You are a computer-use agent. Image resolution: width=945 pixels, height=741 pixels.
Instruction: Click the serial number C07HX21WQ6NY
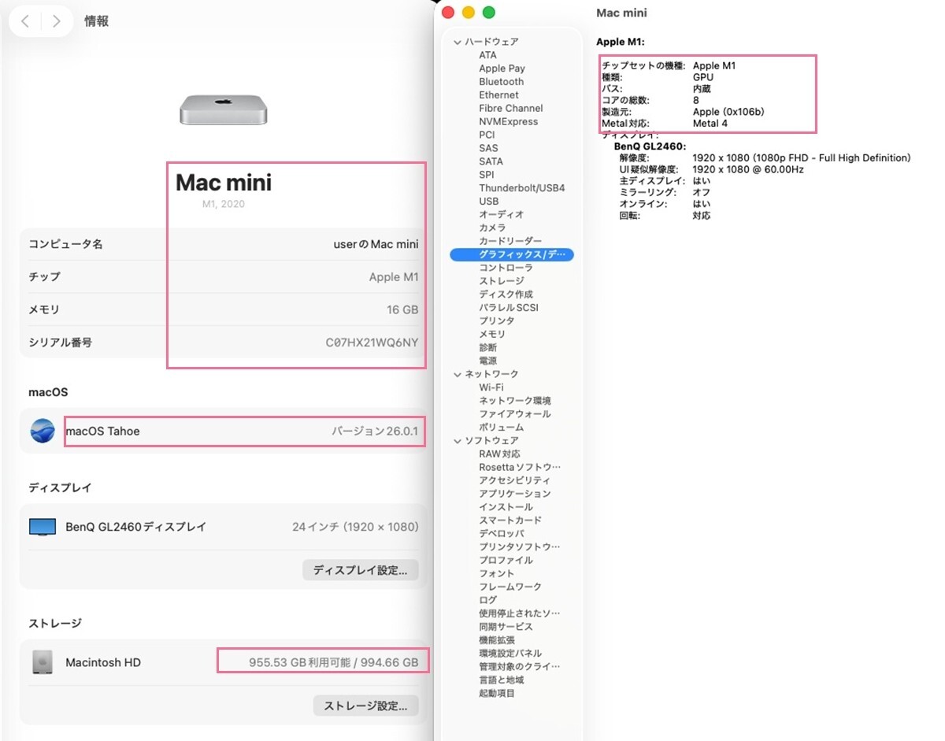pos(372,343)
